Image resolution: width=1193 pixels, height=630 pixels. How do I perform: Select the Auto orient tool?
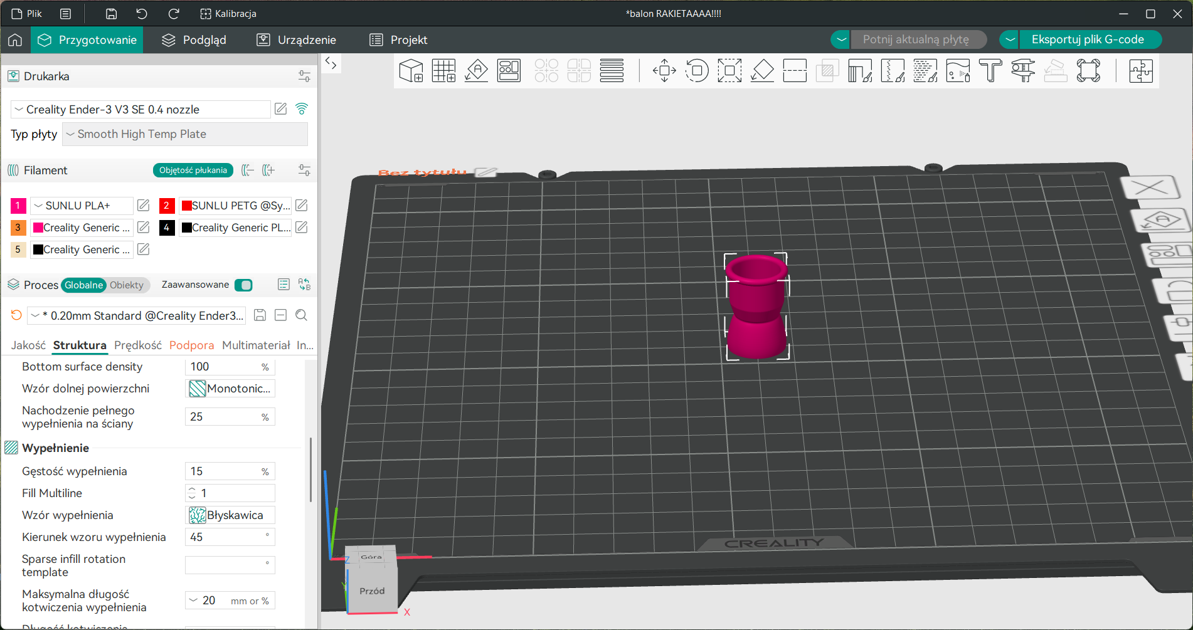[x=476, y=71]
